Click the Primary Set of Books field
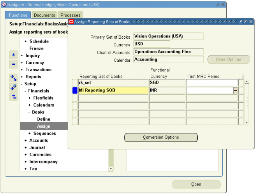The image size is (257, 195). pyautogui.click(x=169, y=36)
